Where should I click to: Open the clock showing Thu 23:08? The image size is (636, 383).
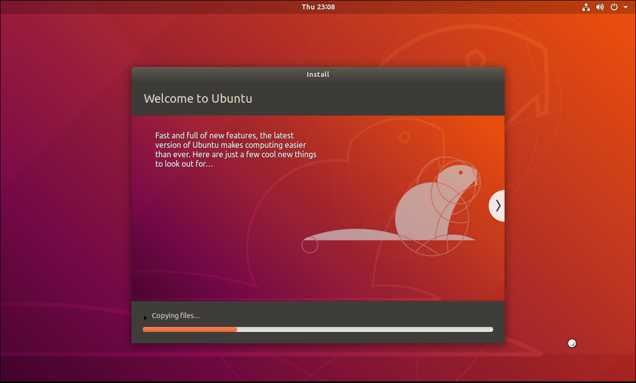coord(318,7)
